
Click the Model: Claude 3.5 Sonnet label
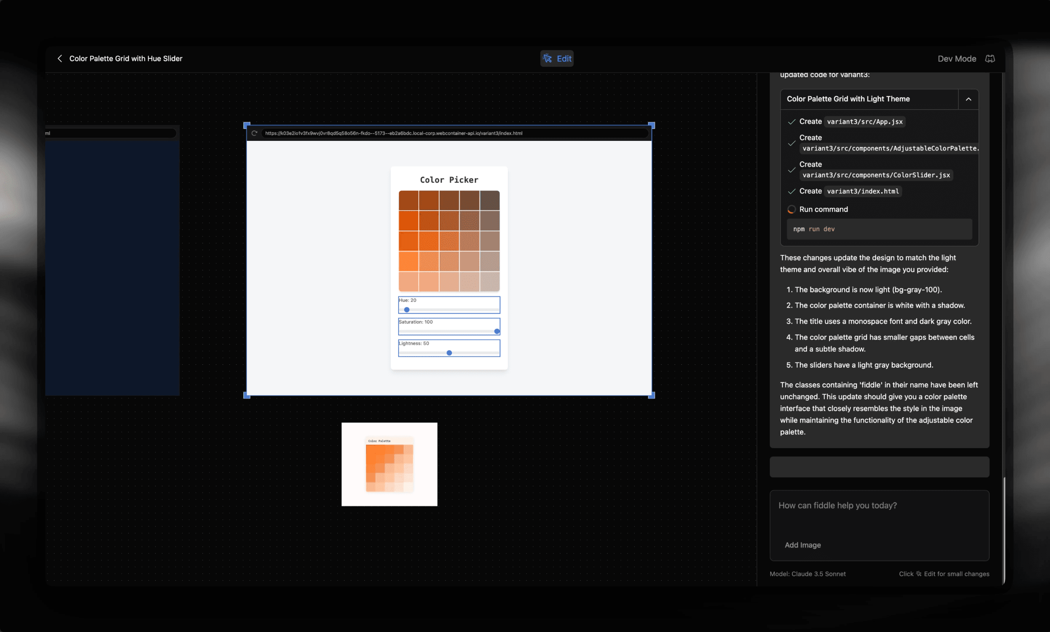(x=807, y=574)
